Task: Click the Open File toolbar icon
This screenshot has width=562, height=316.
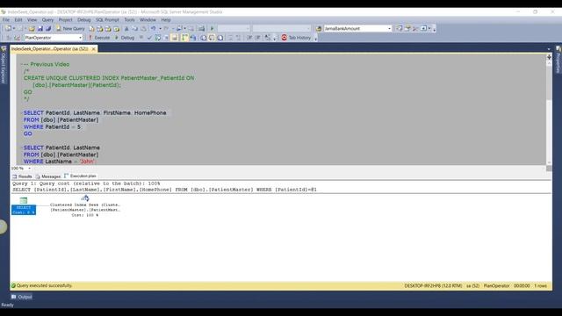Action: pyautogui.click(x=32, y=29)
